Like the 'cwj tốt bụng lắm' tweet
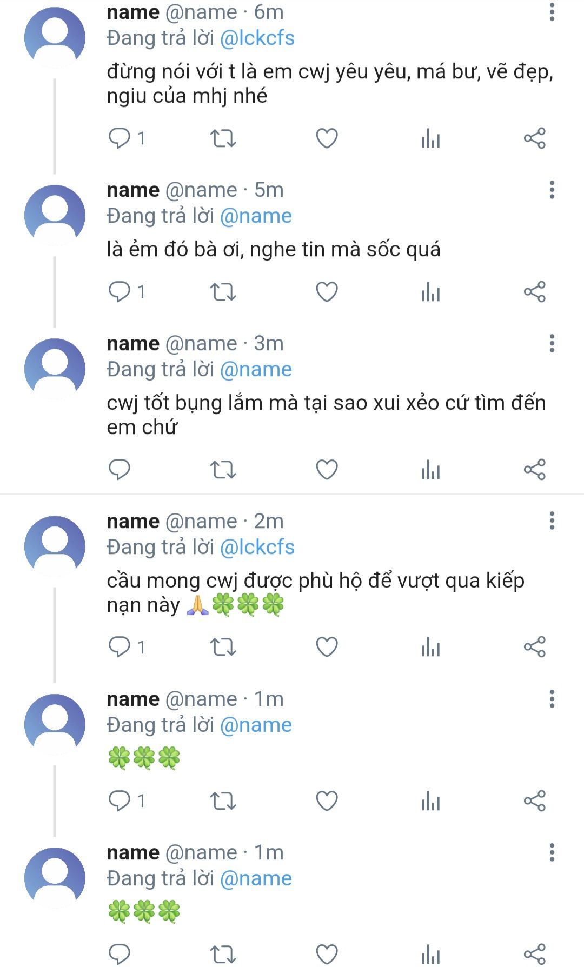584x967 pixels. click(327, 469)
